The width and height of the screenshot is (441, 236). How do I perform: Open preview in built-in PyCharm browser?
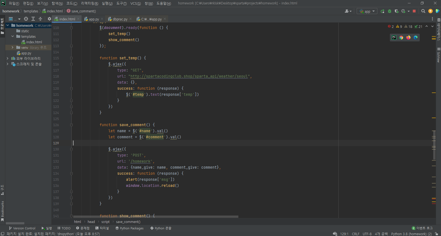394,38
